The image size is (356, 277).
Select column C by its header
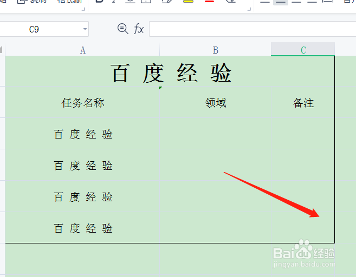pyautogui.click(x=303, y=50)
